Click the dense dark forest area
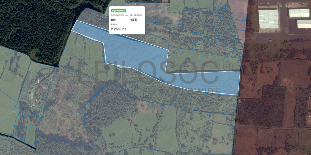This screenshot has width=311, height=155. (36, 26)
